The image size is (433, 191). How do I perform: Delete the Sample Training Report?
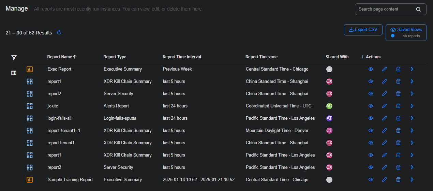(x=398, y=180)
